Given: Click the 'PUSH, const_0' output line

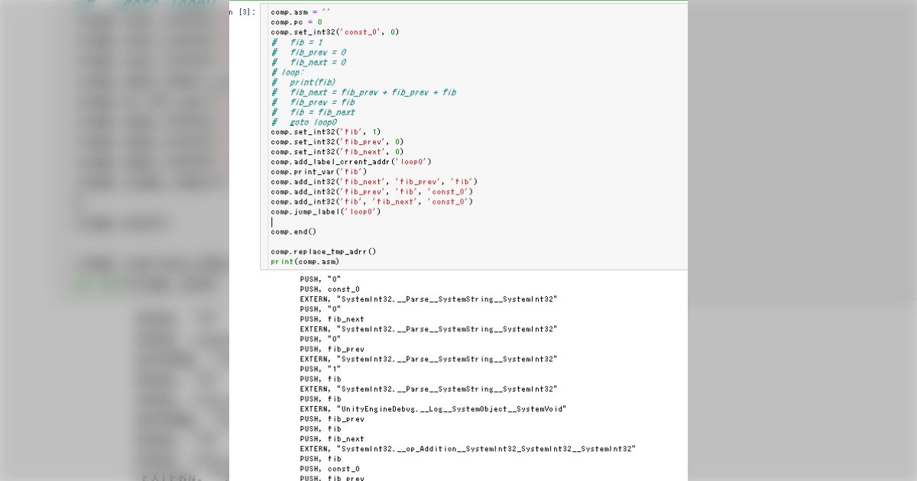Looking at the screenshot, I should click(x=329, y=289).
